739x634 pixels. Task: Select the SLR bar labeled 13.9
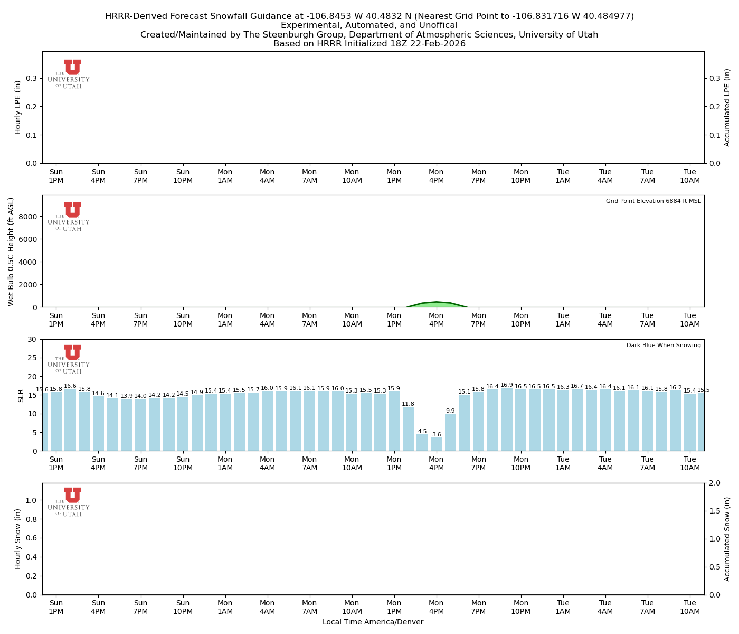tap(127, 425)
